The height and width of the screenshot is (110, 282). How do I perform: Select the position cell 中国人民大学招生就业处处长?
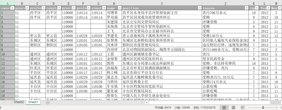coord(162,95)
